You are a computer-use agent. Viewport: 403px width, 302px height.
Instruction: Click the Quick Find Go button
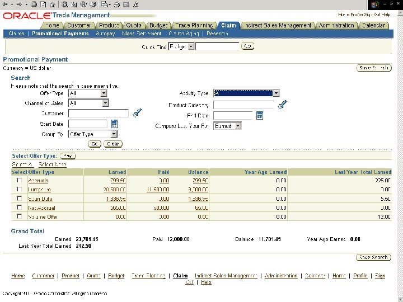coord(247,46)
